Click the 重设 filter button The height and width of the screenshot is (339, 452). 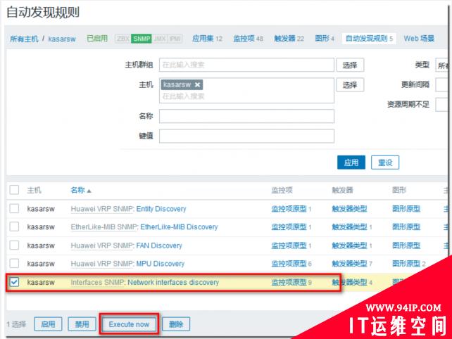coord(385,162)
